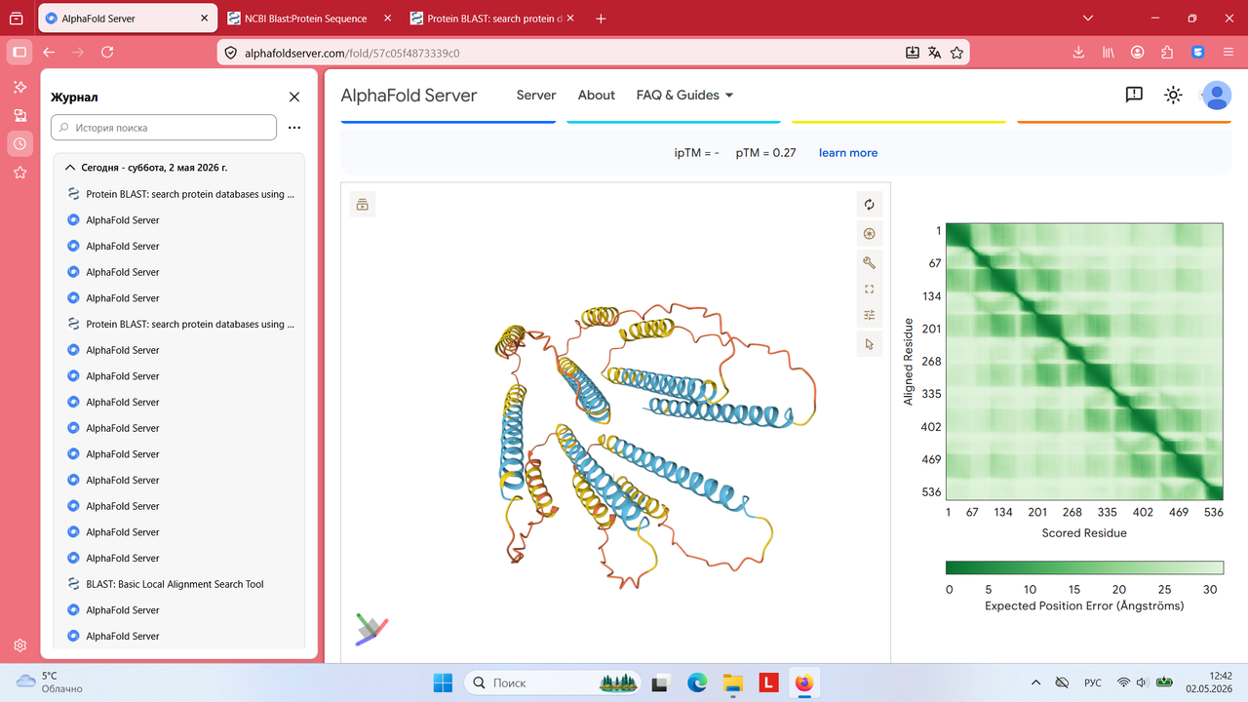
Task: Open Firefox View recent browsing icon
Action: pos(17,19)
